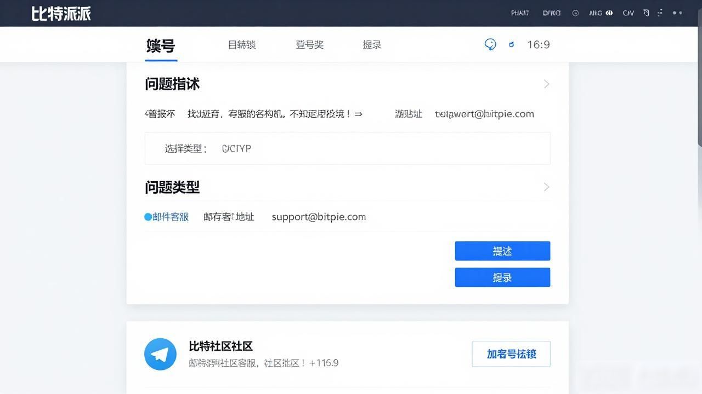Open the DIVICO item in top bar
Image resolution: width=702 pixels, height=394 pixels.
pyautogui.click(x=552, y=13)
